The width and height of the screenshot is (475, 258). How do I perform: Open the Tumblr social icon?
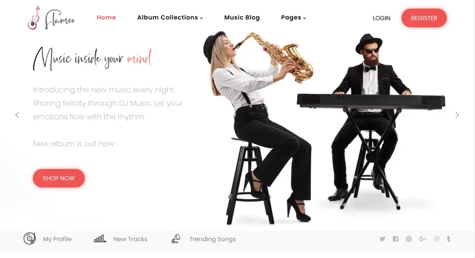coord(449,239)
